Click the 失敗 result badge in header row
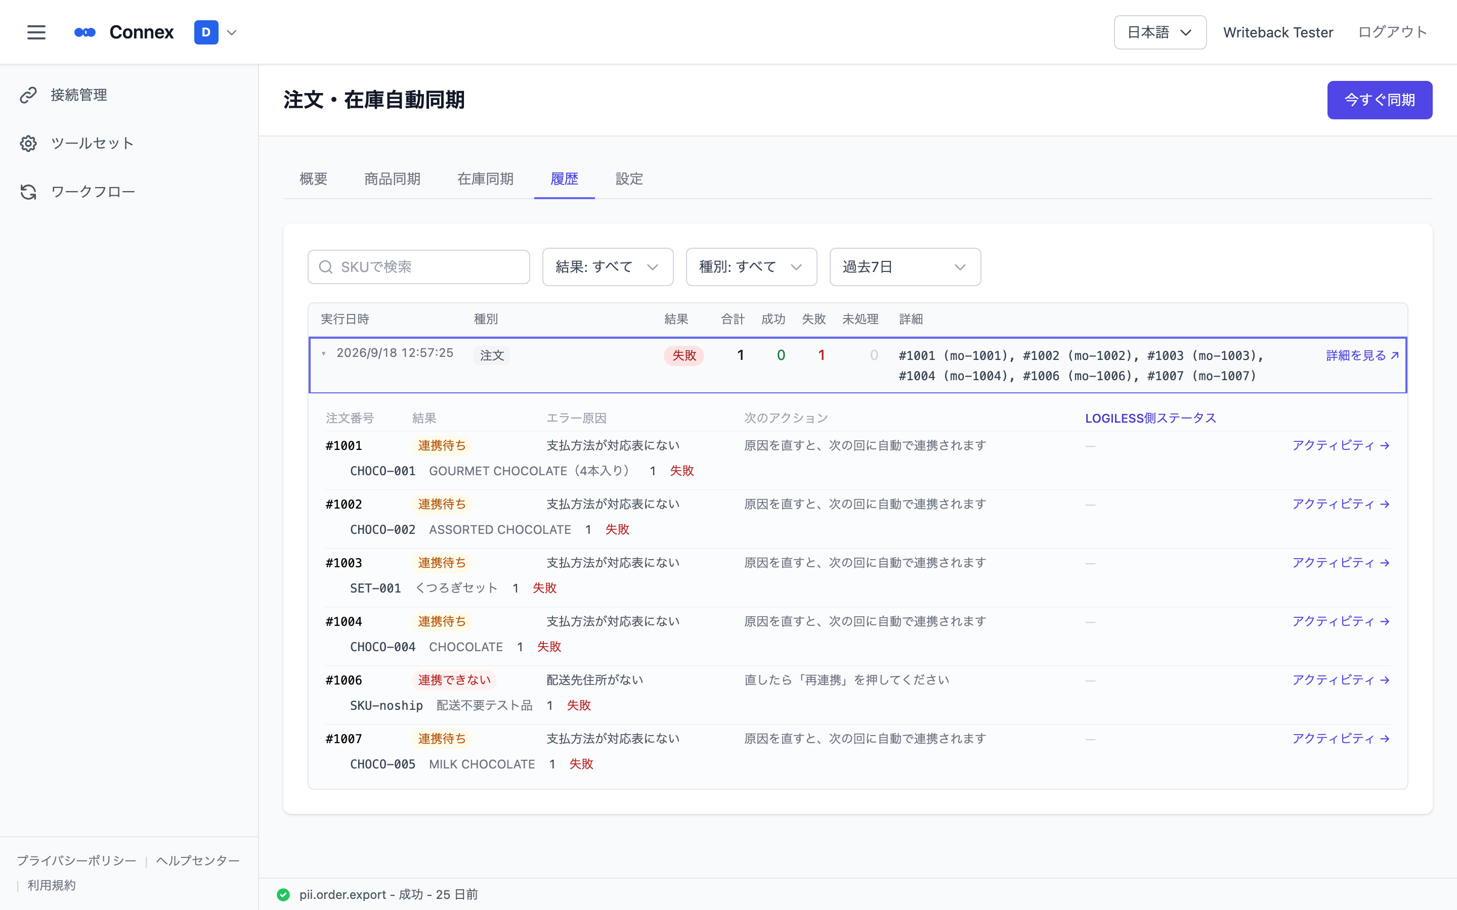This screenshot has width=1457, height=910. (684, 356)
